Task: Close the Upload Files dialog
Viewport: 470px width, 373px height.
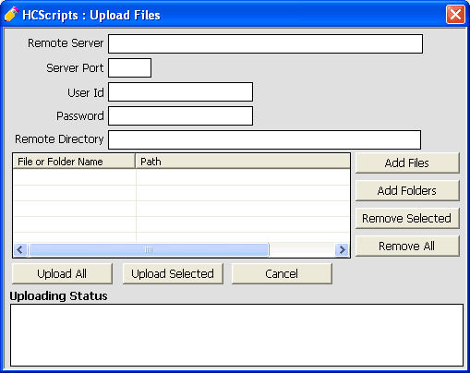Action: [x=455, y=14]
